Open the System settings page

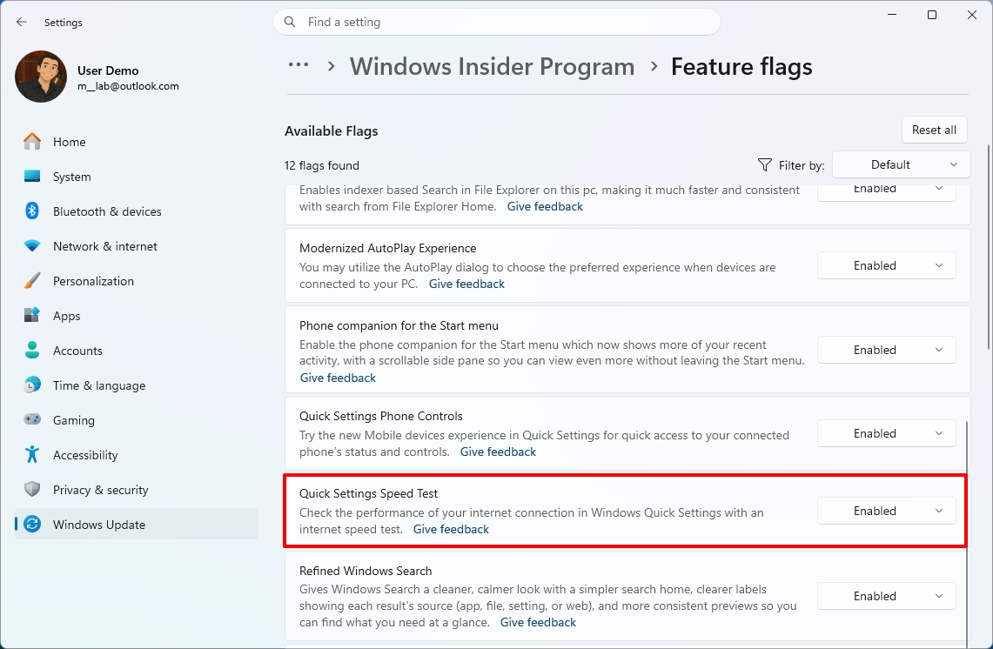coord(136,177)
